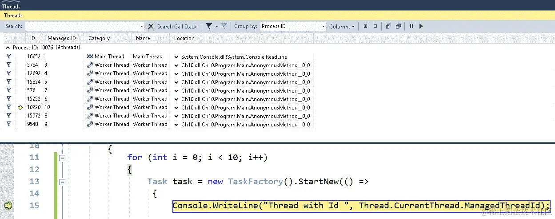Click Name cell of thread 576
555x219 pixels.
(x=150, y=90)
